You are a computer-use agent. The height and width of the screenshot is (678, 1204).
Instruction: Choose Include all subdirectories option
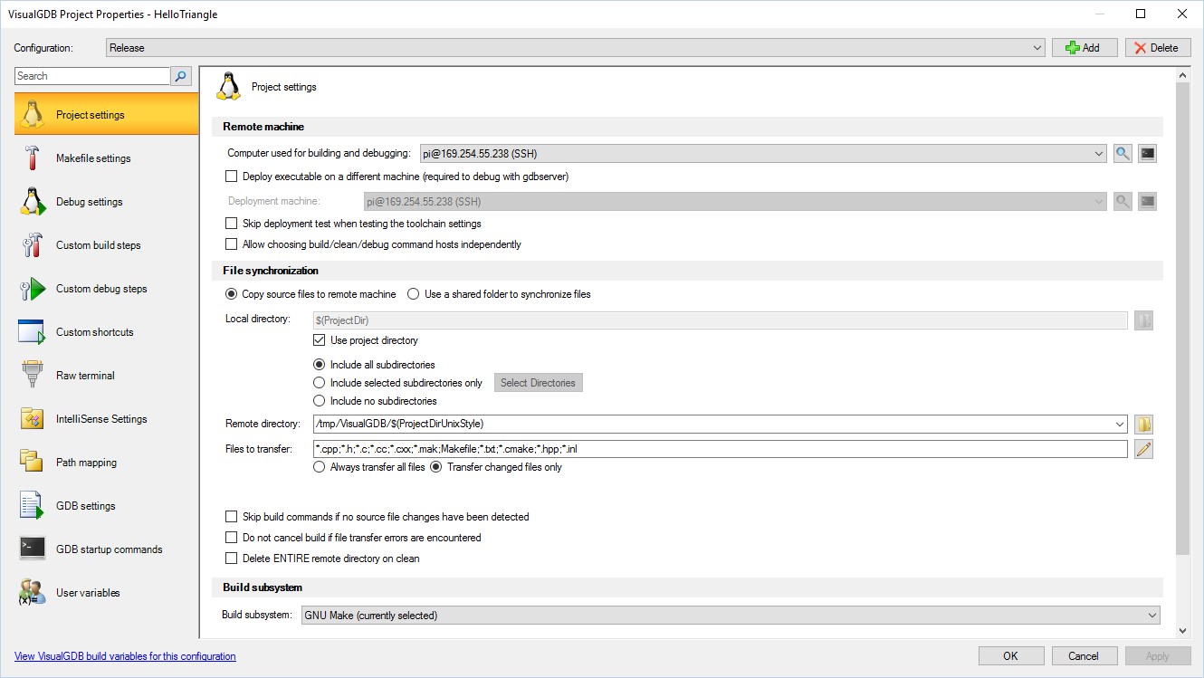(x=319, y=365)
